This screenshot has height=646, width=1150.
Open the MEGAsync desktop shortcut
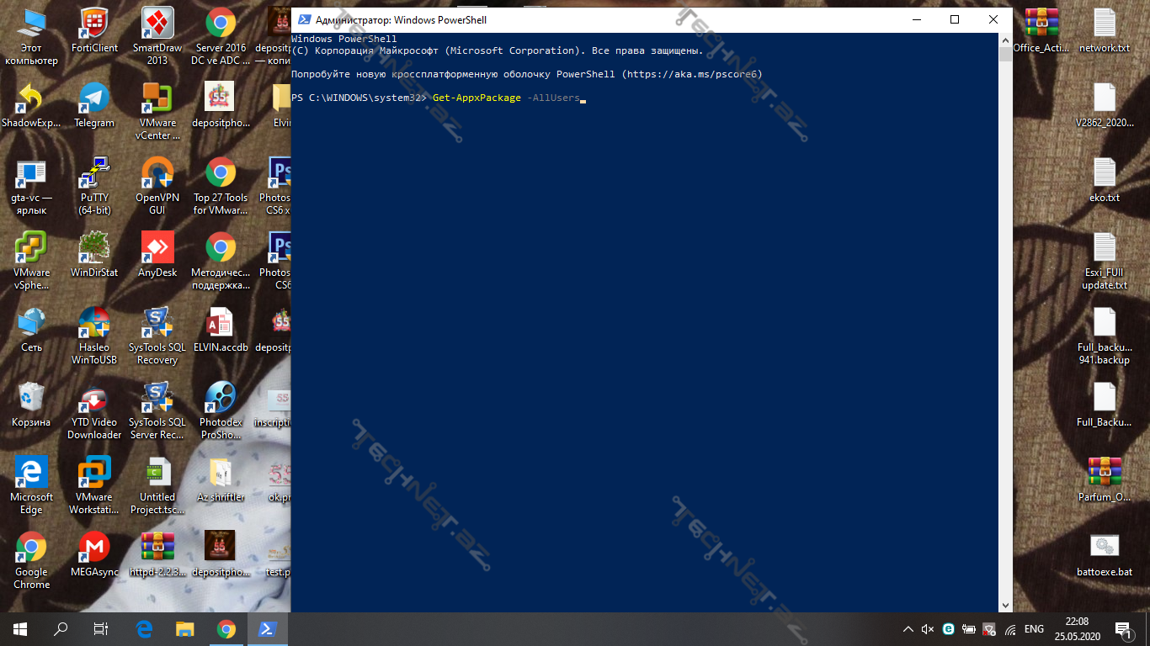point(94,548)
